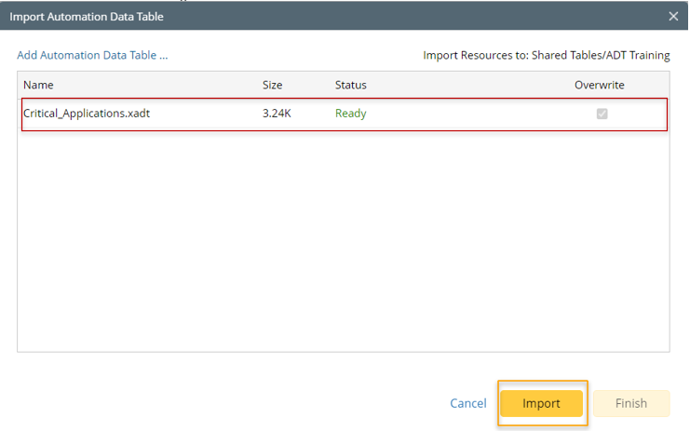Click the blank row area between Ready and checkbox
Viewport: 690px width, 431px height.
click(x=475, y=114)
